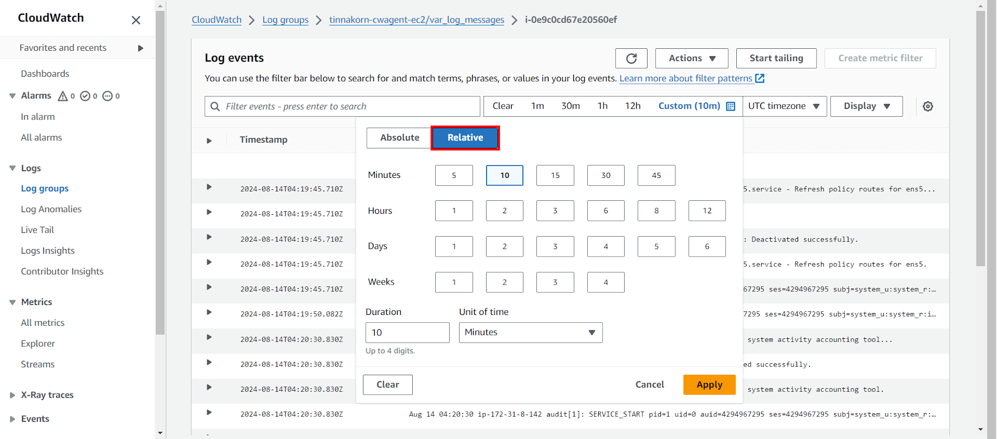
Task: Open Live Tail in the sidebar
Action: (37, 230)
